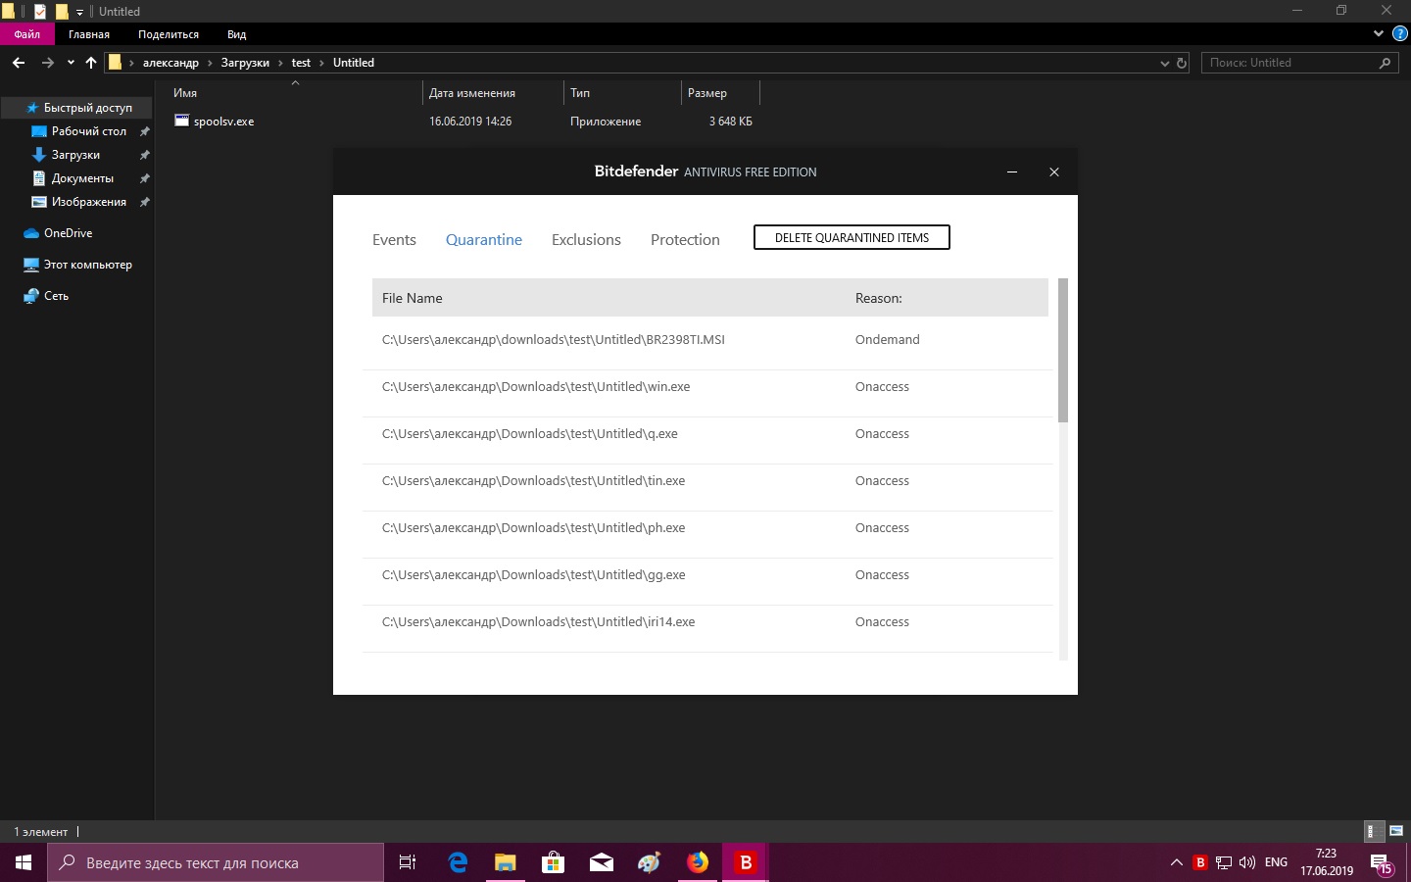
Task: Refresh the Explorer folder view
Action: [x=1182, y=63]
